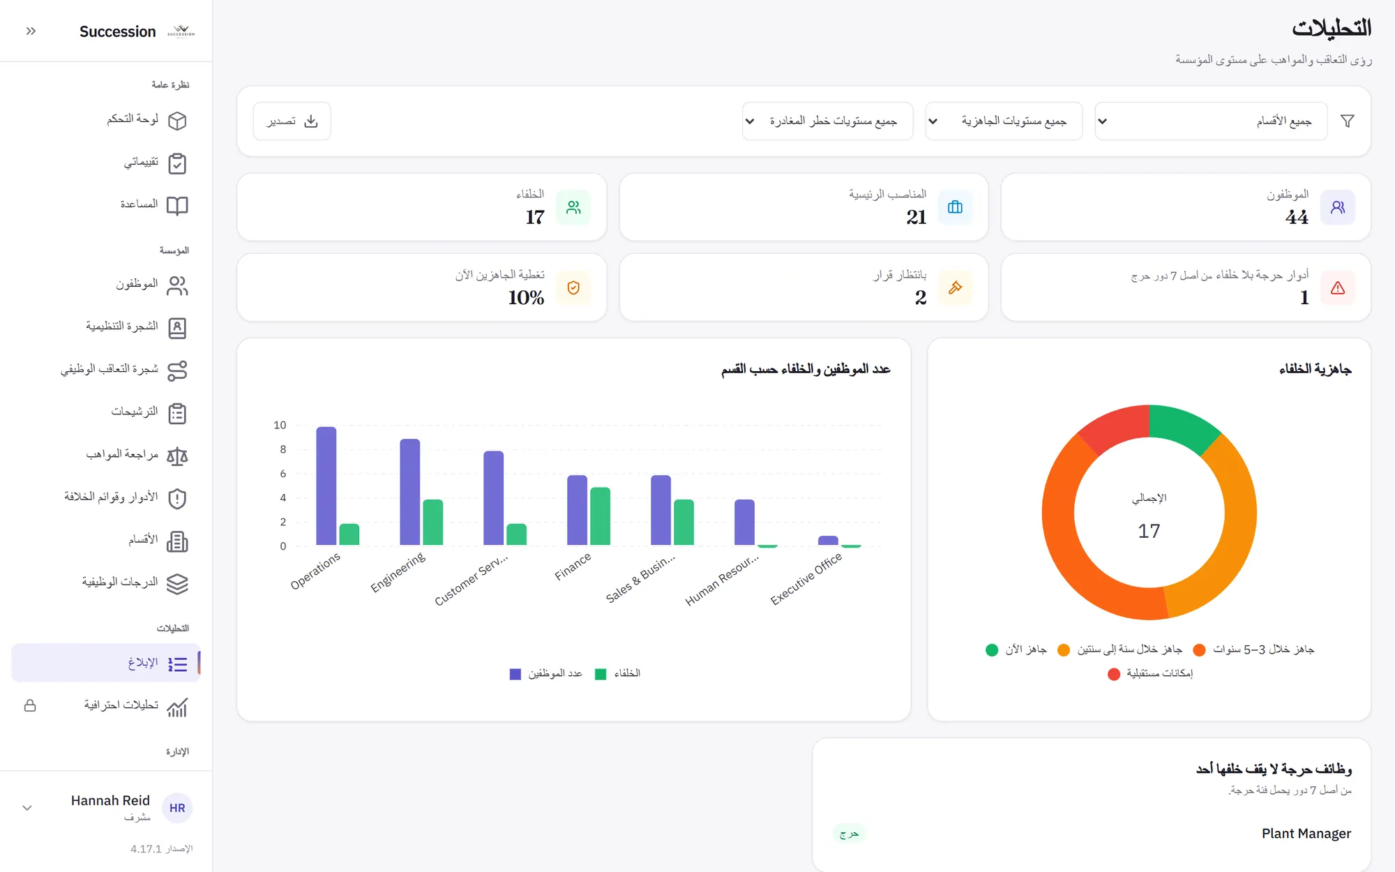Screen dimensions: 1395x872
Task: Toggle جاهز الآن green legend swatch
Action: tap(992, 650)
